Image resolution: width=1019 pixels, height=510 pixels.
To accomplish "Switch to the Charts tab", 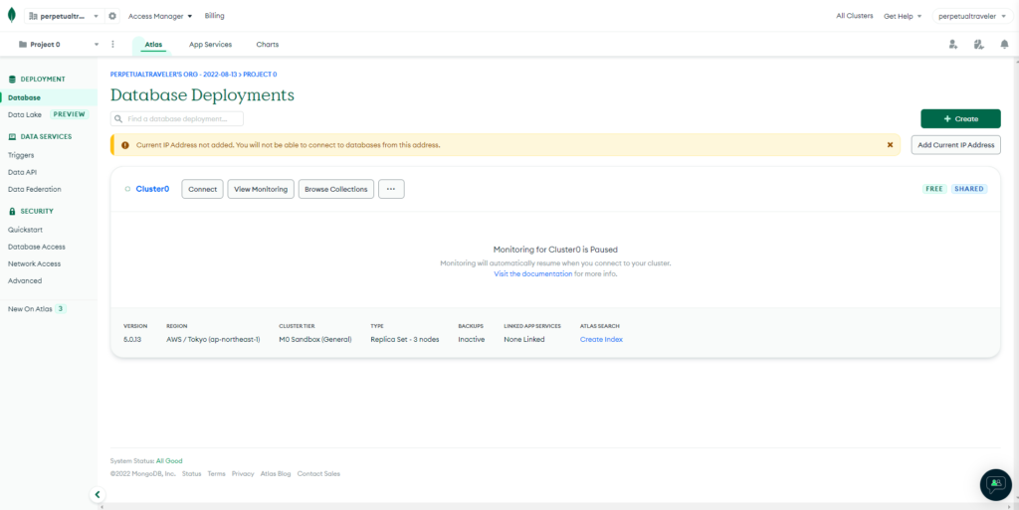I will 267,44.
